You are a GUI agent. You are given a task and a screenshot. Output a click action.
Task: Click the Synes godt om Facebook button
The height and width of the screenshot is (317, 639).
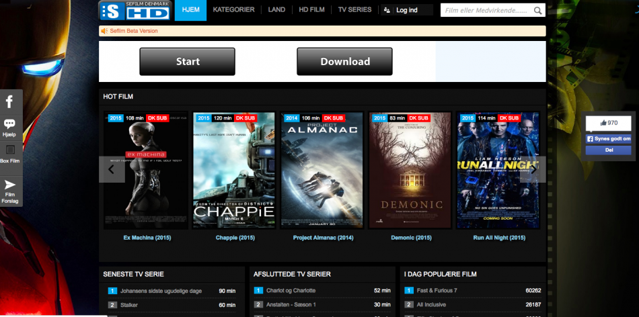(x=609, y=139)
